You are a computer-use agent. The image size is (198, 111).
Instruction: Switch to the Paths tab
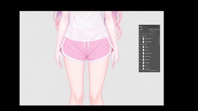(x=147, y=27)
